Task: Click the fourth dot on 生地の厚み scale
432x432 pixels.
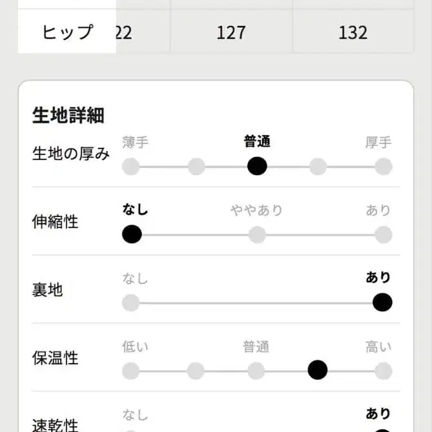Action: (x=318, y=167)
